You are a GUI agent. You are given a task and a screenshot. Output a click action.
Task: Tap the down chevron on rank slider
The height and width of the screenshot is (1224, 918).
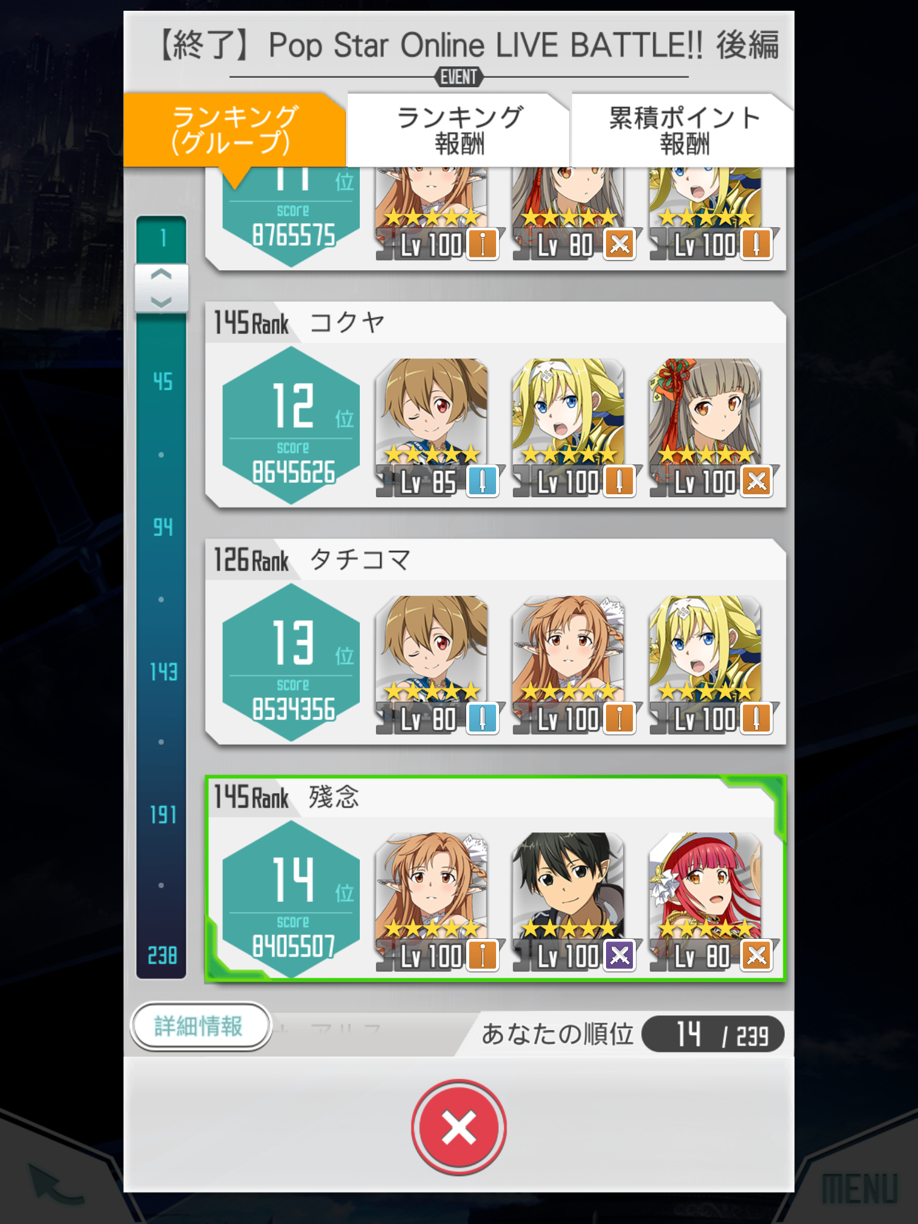[x=161, y=302]
